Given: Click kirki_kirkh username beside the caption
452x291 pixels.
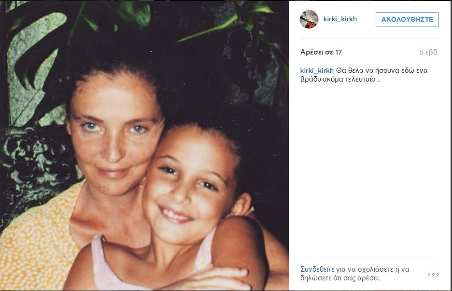Looking at the screenshot, I should click(317, 70).
